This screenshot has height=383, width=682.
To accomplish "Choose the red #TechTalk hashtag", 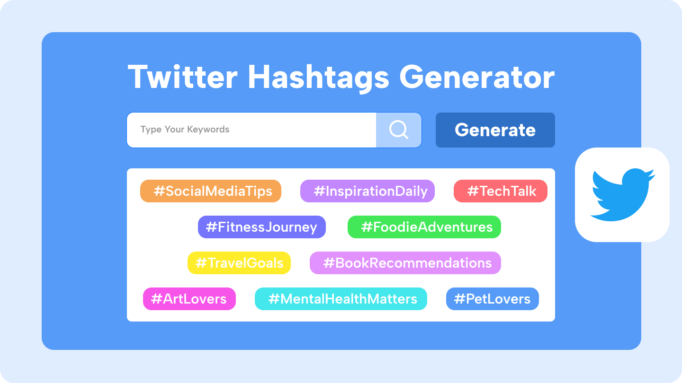I will tap(501, 191).
